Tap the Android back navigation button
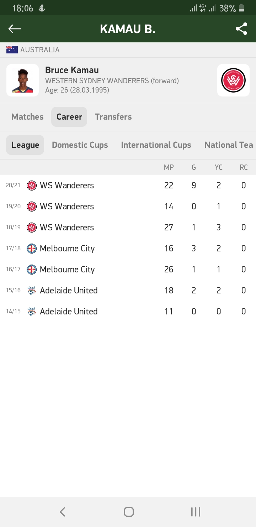Image resolution: width=256 pixels, height=527 pixels. 62,512
